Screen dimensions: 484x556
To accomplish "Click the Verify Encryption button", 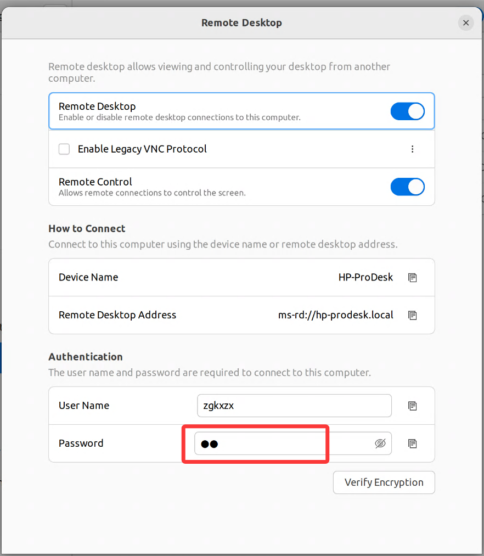I will coord(384,482).
